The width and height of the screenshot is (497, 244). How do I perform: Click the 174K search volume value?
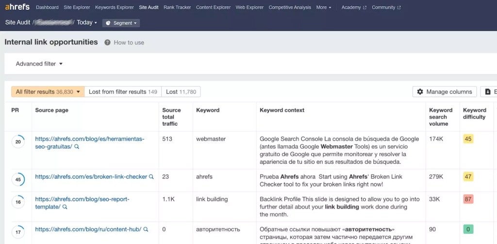pyautogui.click(x=436, y=139)
